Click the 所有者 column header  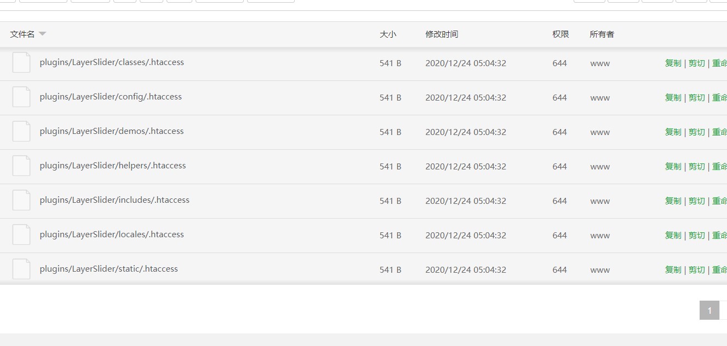coord(602,34)
